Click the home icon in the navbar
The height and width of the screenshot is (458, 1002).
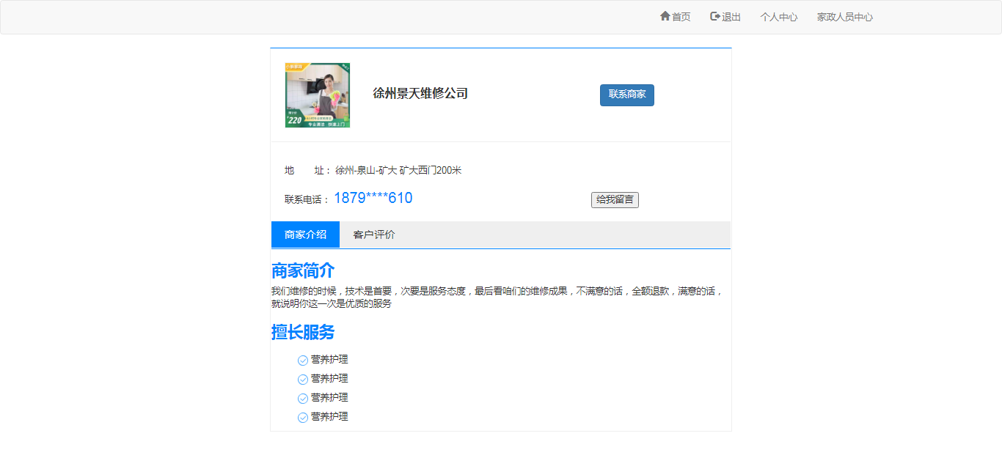coord(665,16)
